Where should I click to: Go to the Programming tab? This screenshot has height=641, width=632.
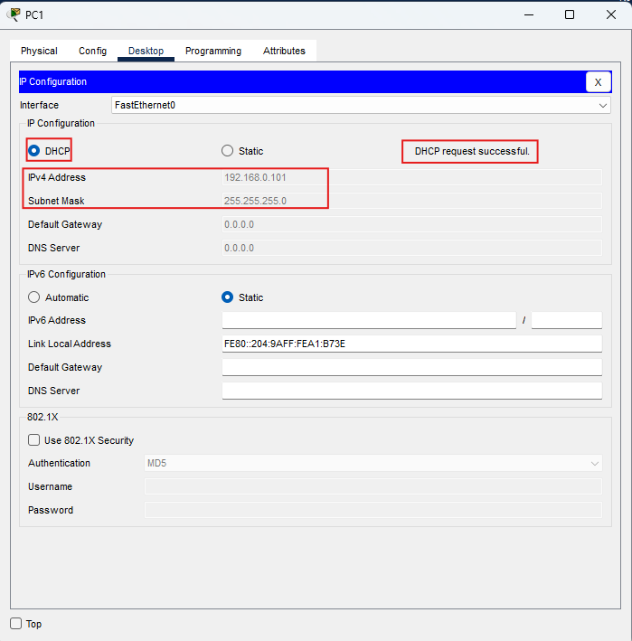coord(213,51)
